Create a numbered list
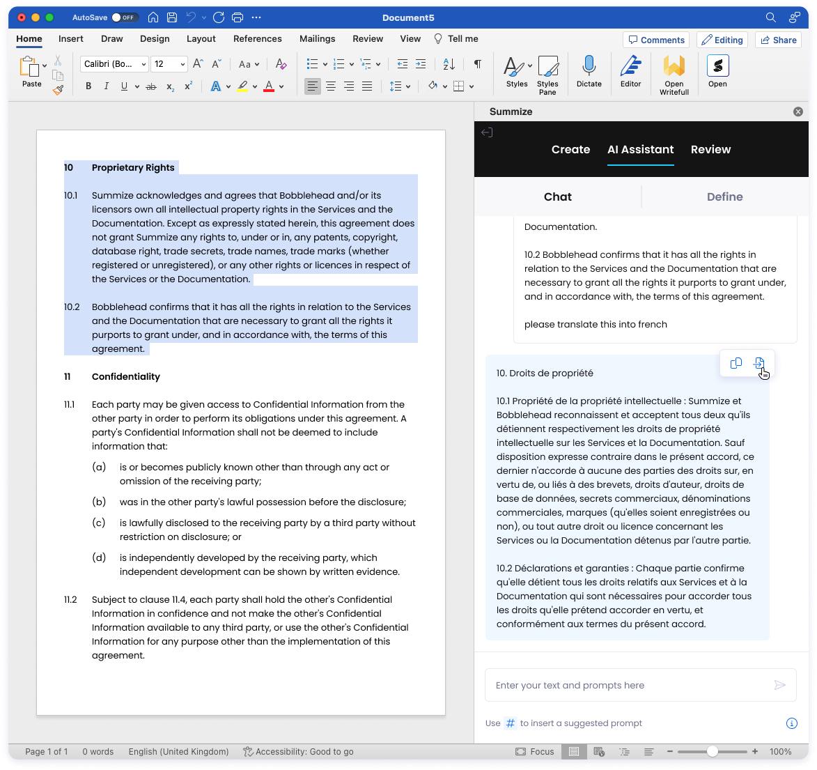The height and width of the screenshot is (770, 817). (x=339, y=64)
